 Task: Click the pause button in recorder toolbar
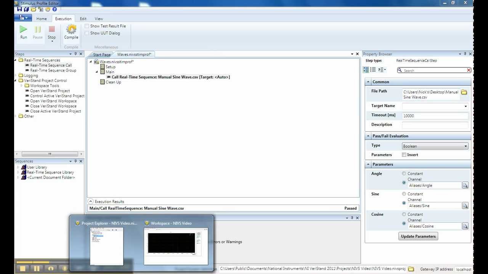click(37, 268)
